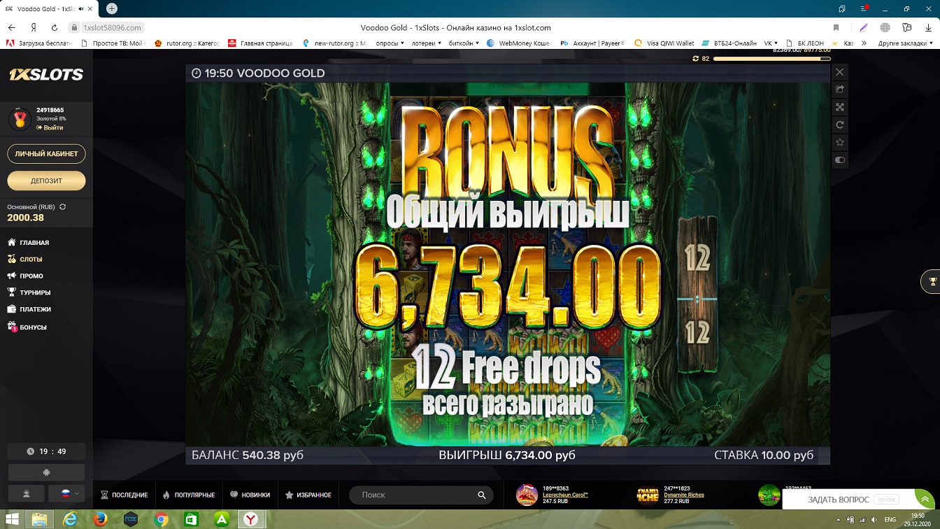
Task: Click the Android app download icon
Action: 46,472
